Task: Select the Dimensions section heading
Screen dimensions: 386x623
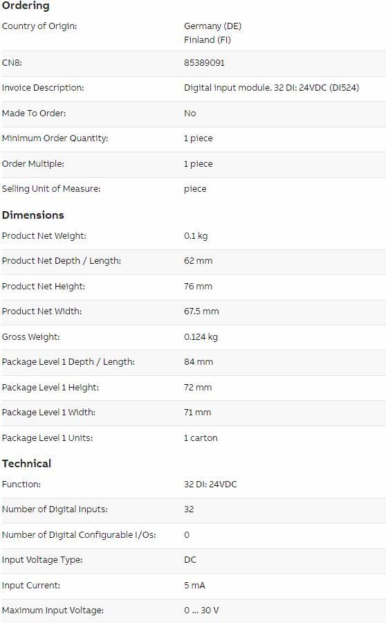Action: pos(33,215)
